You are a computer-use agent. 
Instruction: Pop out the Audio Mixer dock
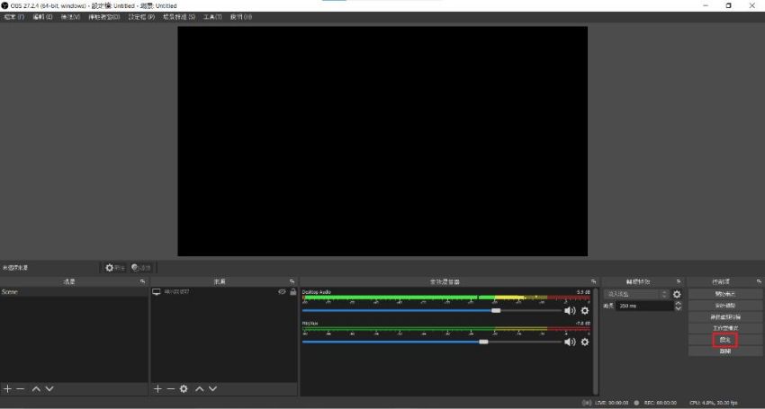coord(593,281)
